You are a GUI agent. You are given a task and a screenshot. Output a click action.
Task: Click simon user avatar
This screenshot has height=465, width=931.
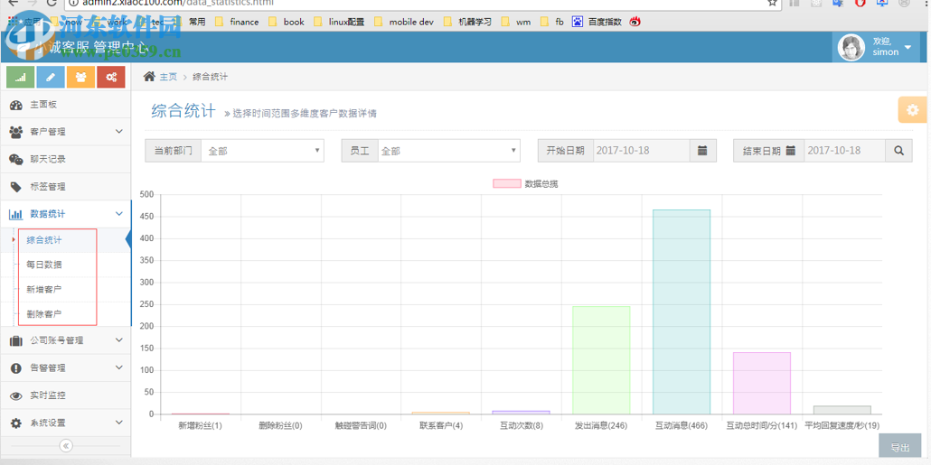pos(851,48)
